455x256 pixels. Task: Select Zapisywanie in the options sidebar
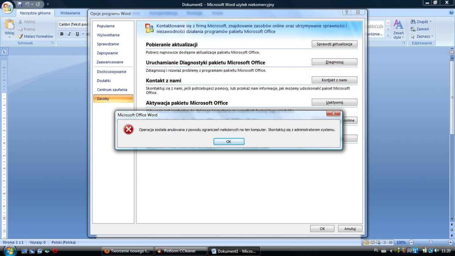pos(113,53)
